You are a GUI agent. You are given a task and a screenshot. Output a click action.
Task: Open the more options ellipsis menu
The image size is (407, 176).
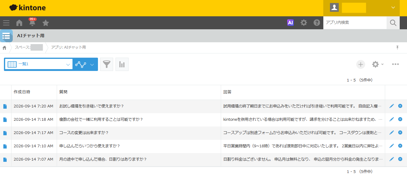pos(395,64)
